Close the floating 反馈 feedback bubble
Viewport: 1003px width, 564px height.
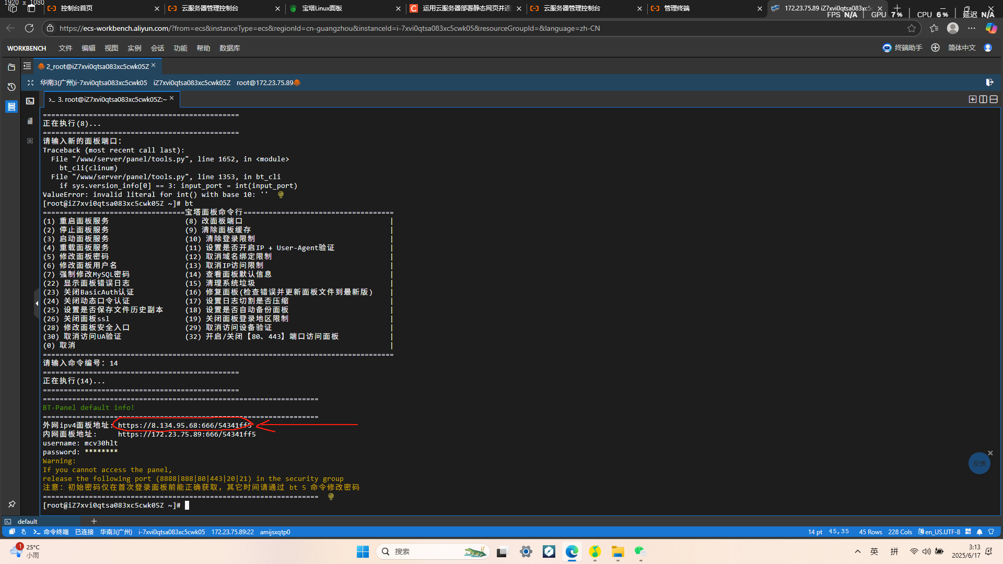pyautogui.click(x=990, y=453)
